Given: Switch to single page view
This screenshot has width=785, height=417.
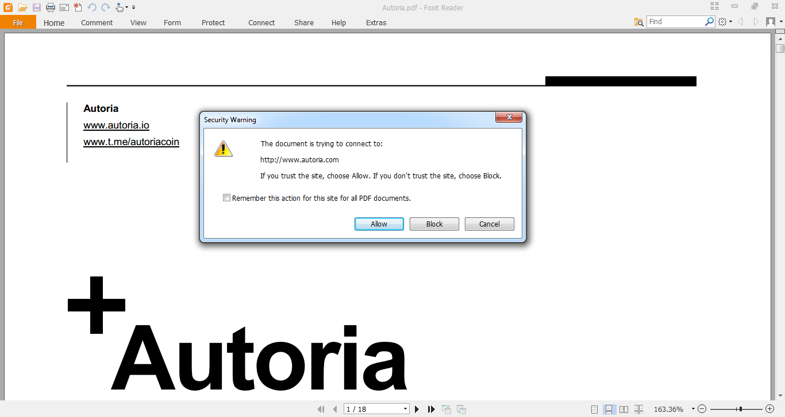Looking at the screenshot, I should point(595,409).
